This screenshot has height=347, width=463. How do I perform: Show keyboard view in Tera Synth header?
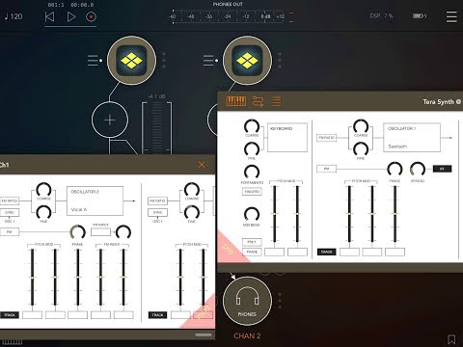tap(236, 101)
